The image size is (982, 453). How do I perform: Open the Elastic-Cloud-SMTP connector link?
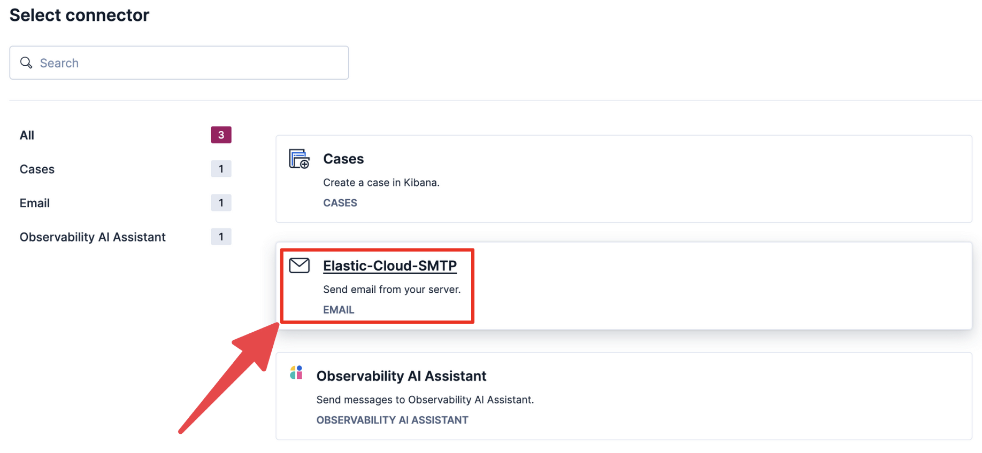(389, 265)
